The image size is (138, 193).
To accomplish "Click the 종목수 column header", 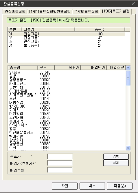I will click(100, 30).
